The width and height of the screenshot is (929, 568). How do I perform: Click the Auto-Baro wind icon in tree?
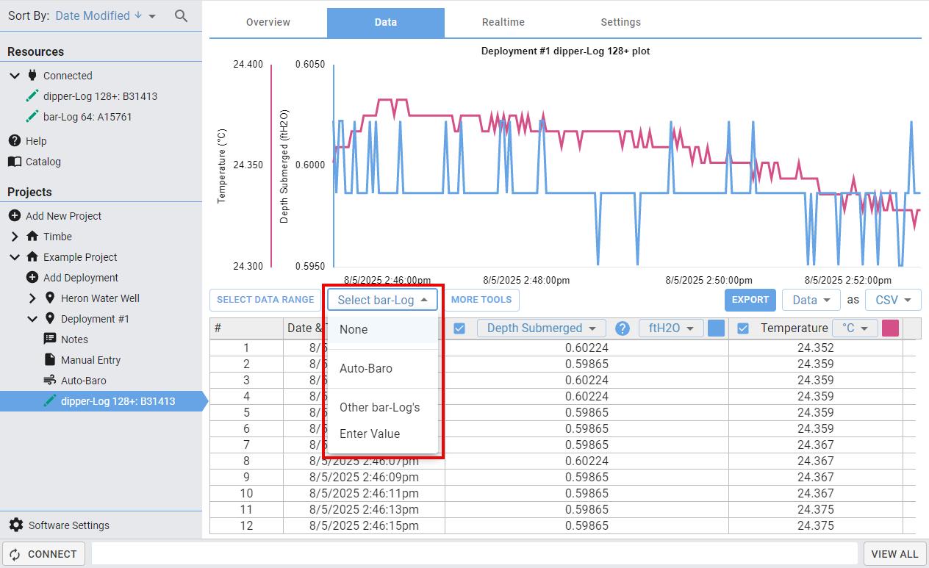coord(50,380)
